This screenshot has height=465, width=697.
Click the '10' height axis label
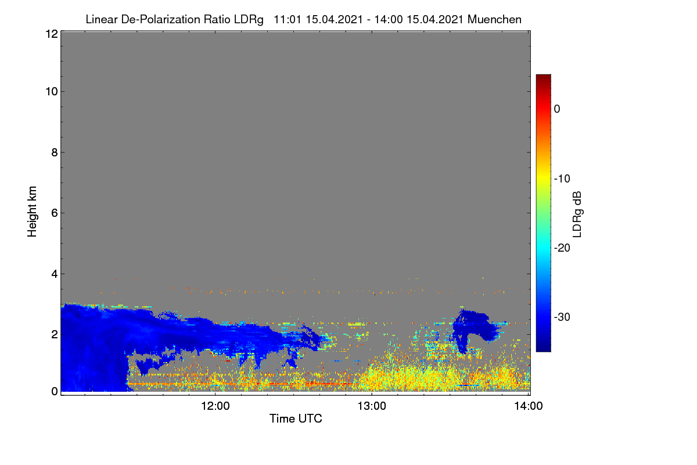click(51, 91)
